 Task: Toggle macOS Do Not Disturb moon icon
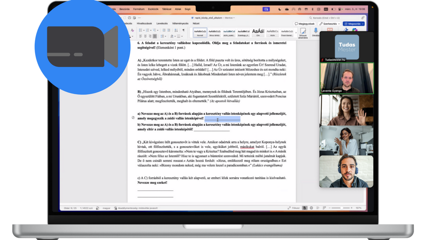280,9
